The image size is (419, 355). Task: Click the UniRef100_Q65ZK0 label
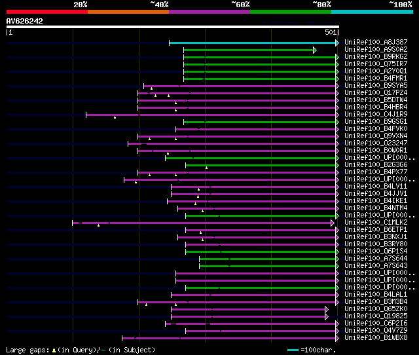(376, 309)
